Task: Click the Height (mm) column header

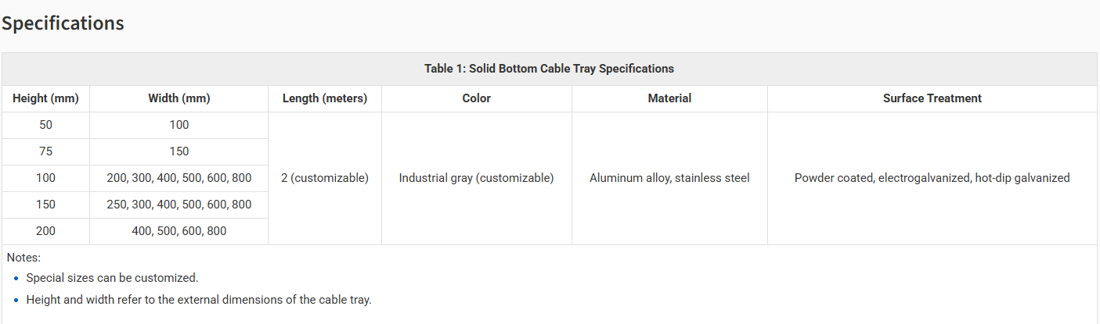Action: pos(45,98)
